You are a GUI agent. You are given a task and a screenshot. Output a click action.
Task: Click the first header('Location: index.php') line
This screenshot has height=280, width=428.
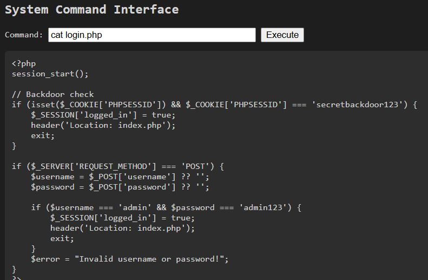[x=103, y=126]
